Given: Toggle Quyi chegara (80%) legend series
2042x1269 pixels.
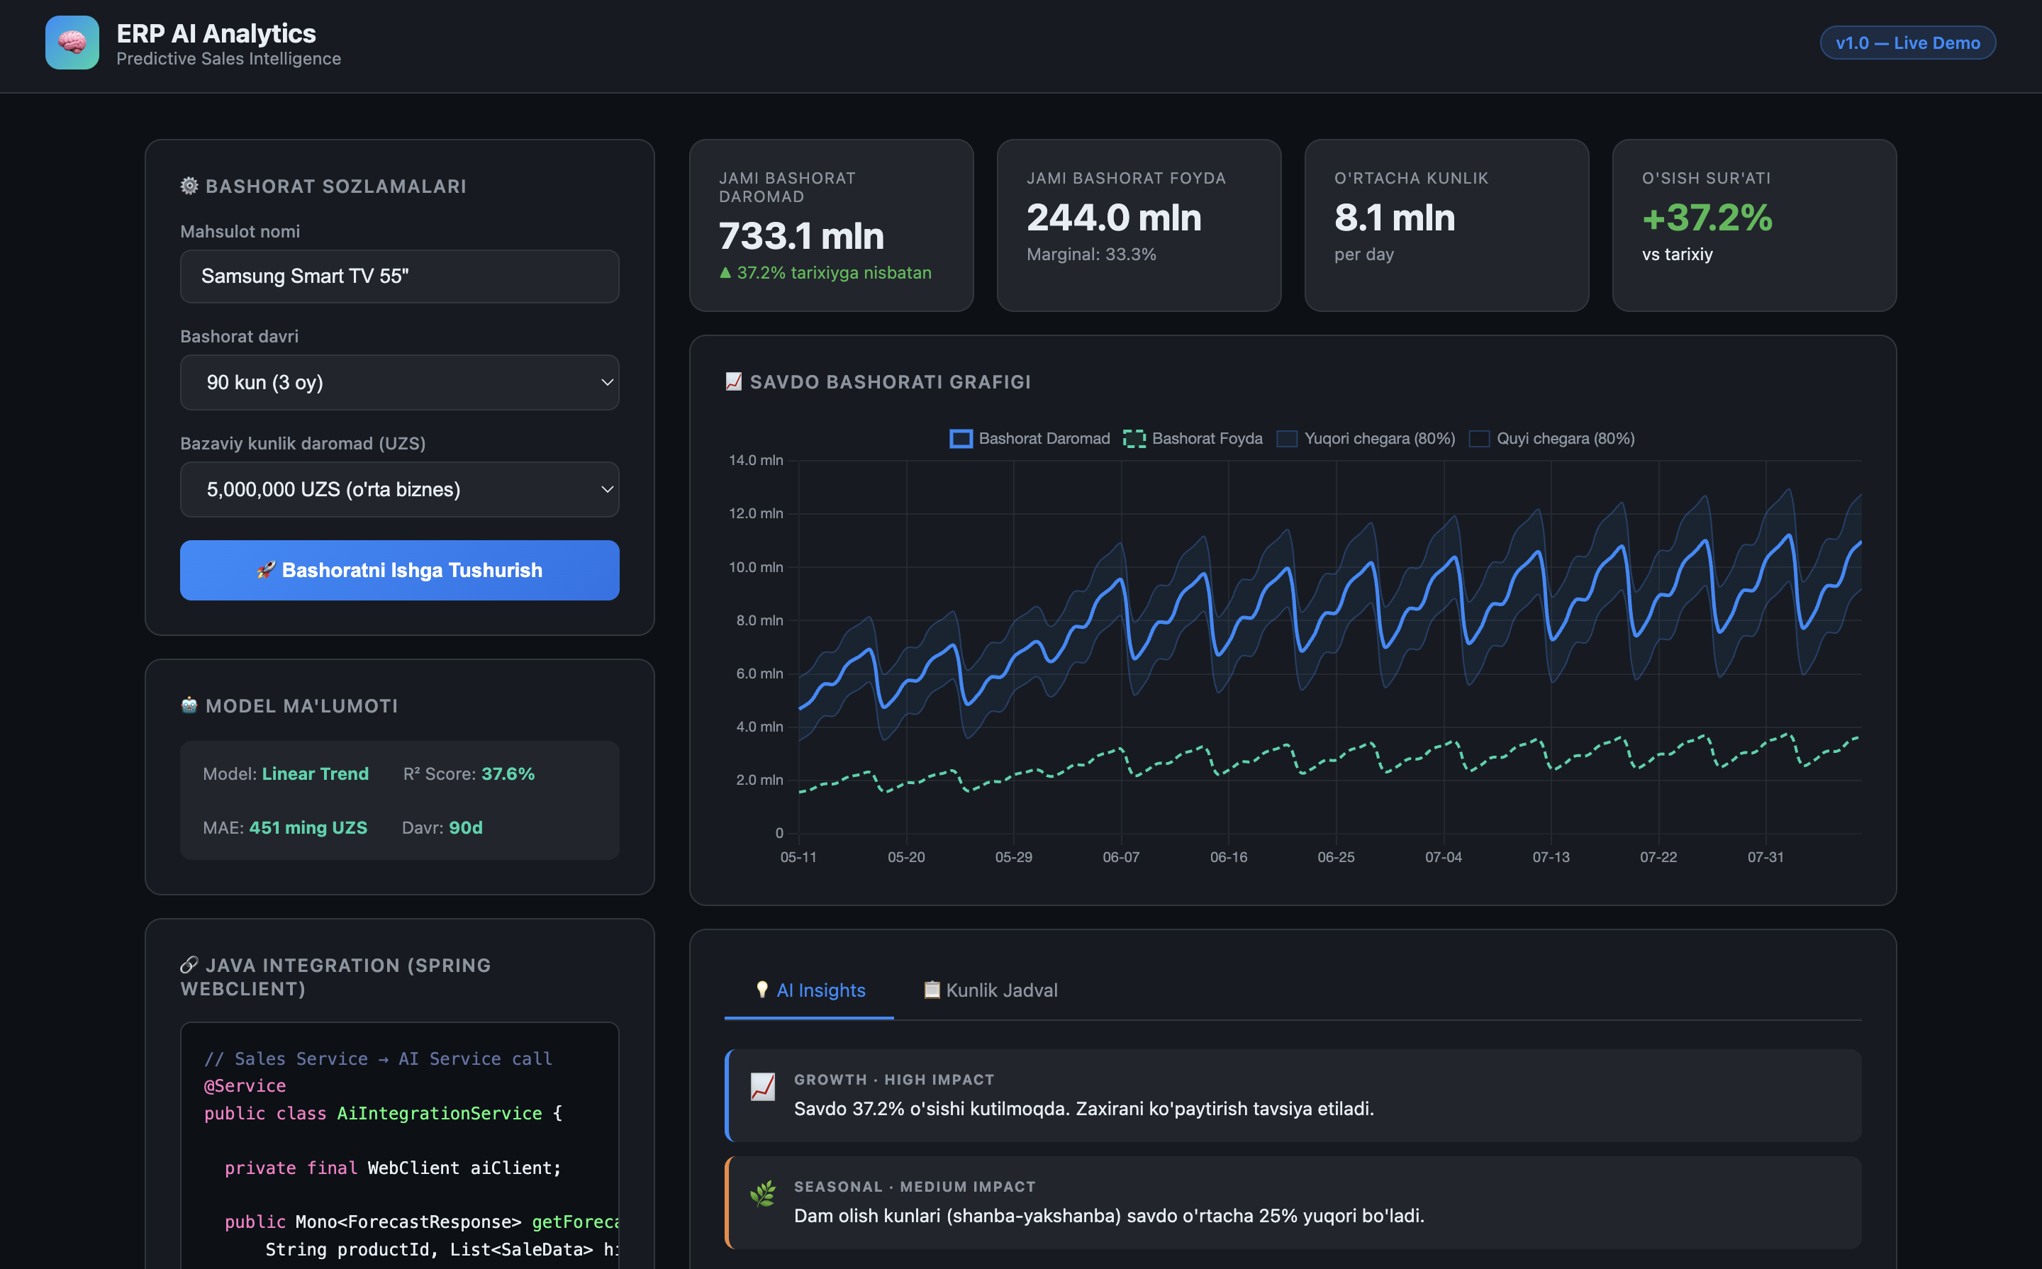Looking at the screenshot, I should [1552, 438].
